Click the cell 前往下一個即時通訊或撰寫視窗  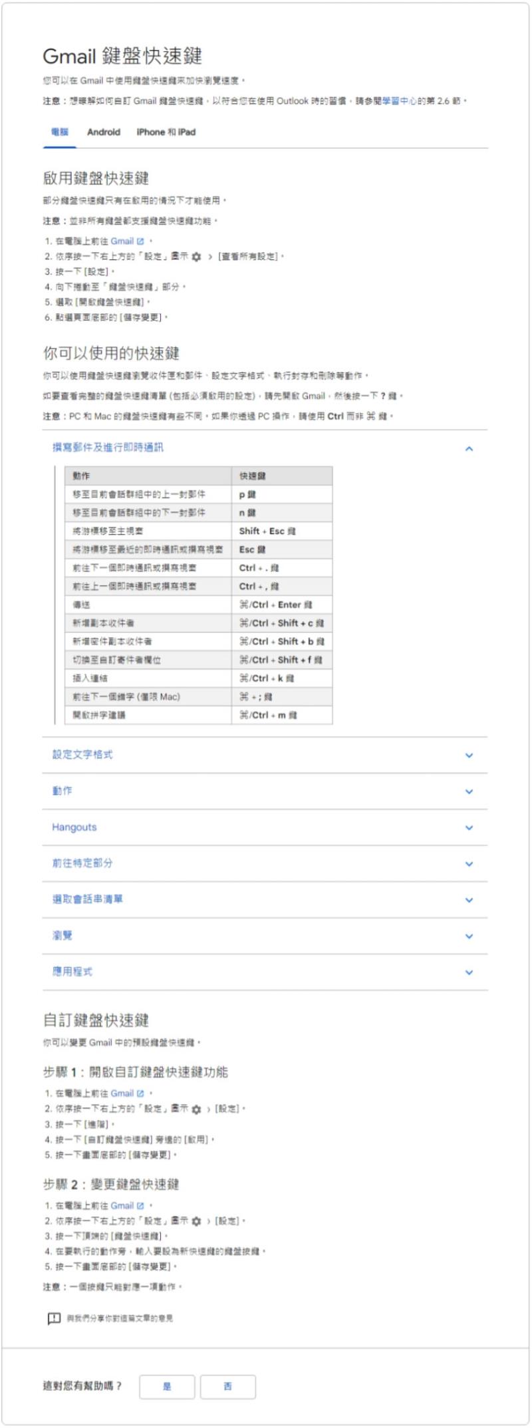(x=148, y=568)
